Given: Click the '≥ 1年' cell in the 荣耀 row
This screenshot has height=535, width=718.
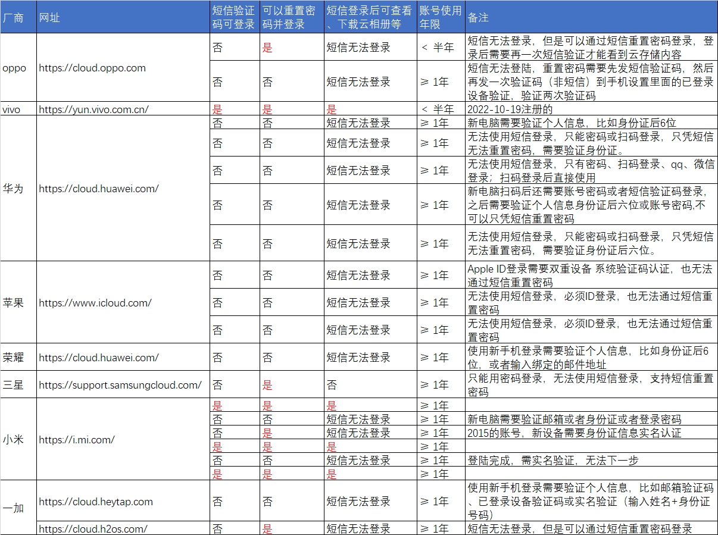Looking at the screenshot, I should pyautogui.click(x=441, y=357).
